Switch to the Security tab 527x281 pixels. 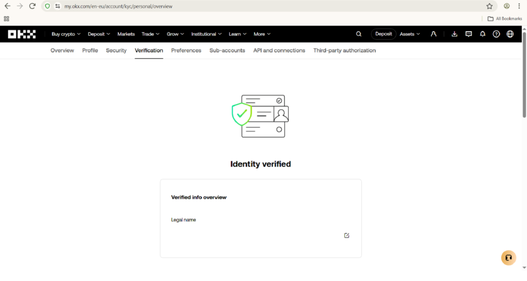pos(116,50)
